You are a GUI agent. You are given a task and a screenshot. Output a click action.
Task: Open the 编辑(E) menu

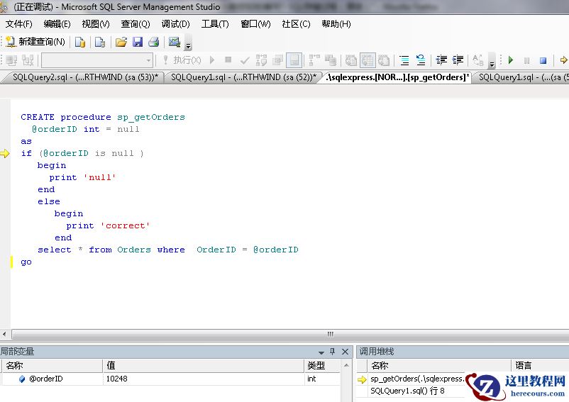point(57,24)
